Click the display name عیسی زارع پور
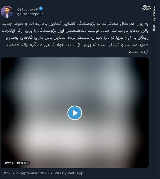 click(27, 9)
